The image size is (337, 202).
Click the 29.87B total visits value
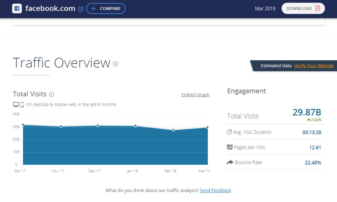(307, 112)
